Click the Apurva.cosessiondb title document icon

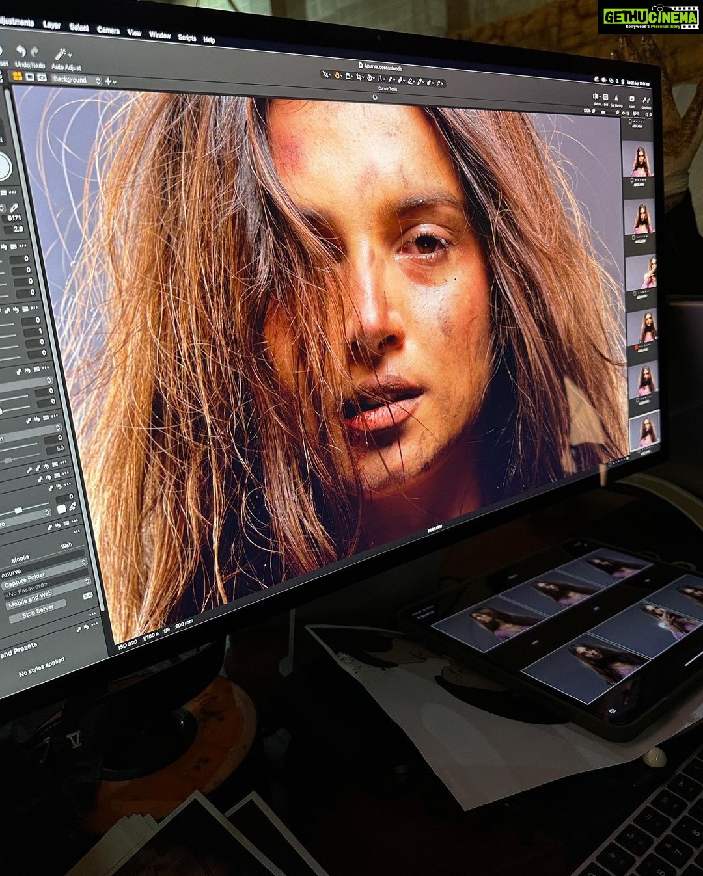pyautogui.click(x=360, y=64)
